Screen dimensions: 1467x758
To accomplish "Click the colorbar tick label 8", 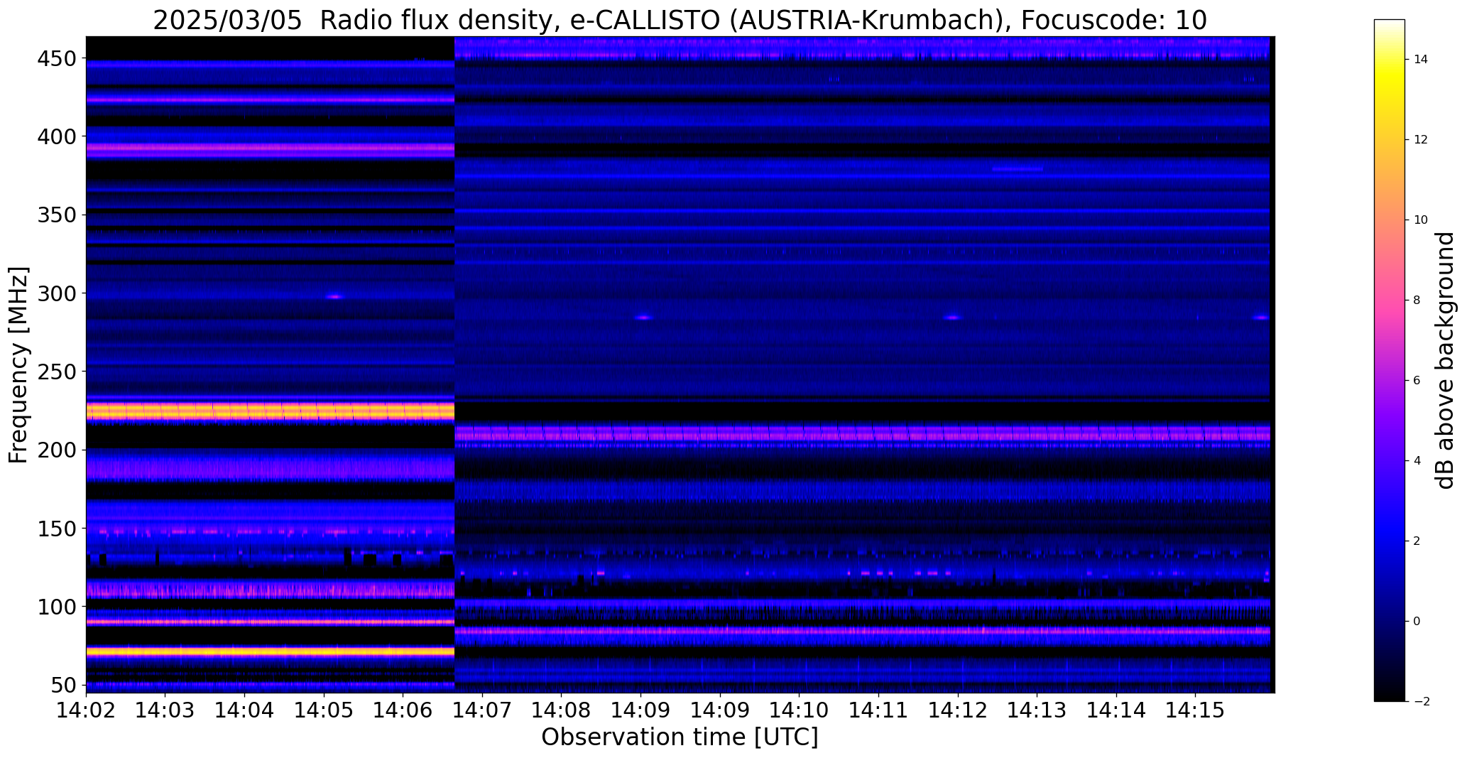I will 1417,301.
